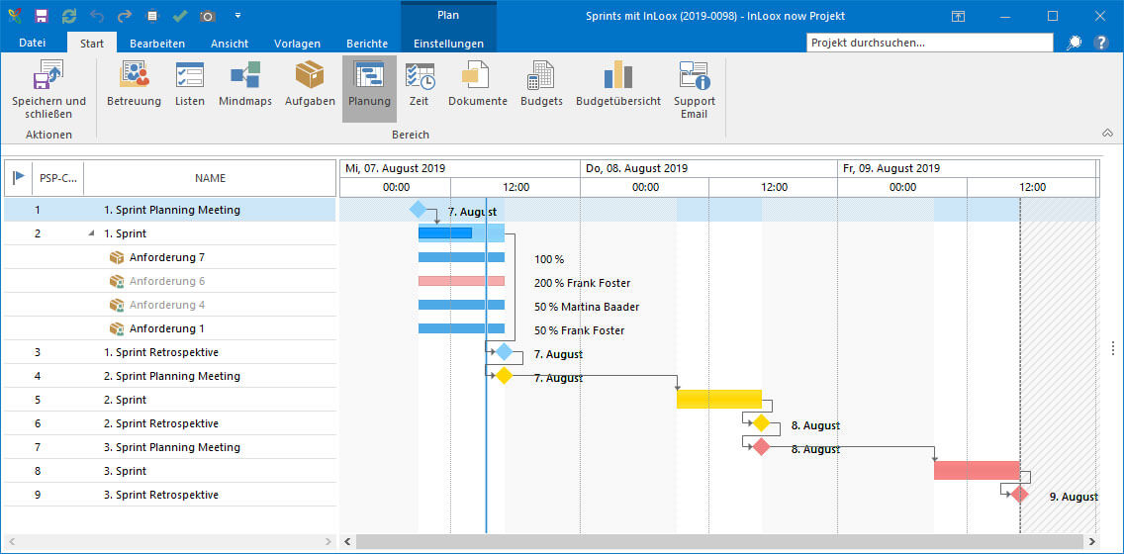The image size is (1124, 554).
Task: Switch to the Einstellungen ribbon tab
Action: 449,43
